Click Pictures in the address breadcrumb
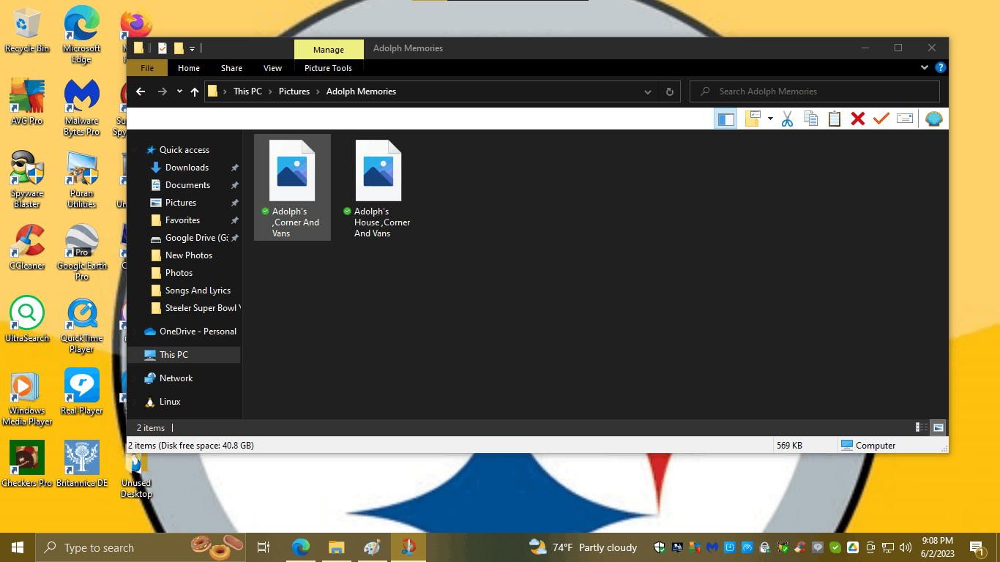The width and height of the screenshot is (1000, 562). [294, 91]
